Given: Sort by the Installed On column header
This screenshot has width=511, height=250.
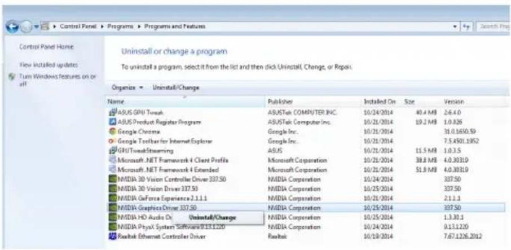Looking at the screenshot, I should (381, 102).
